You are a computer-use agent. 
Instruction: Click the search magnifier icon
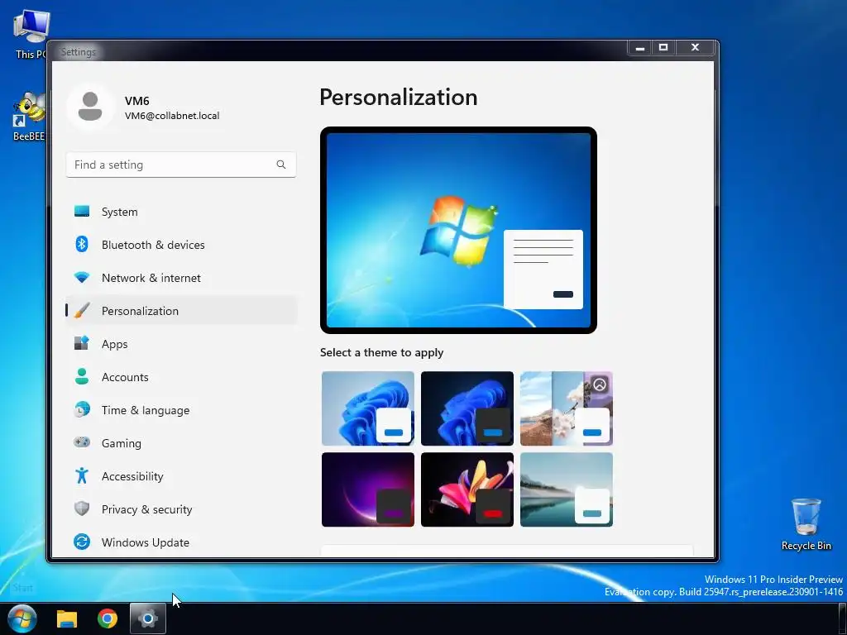click(281, 165)
